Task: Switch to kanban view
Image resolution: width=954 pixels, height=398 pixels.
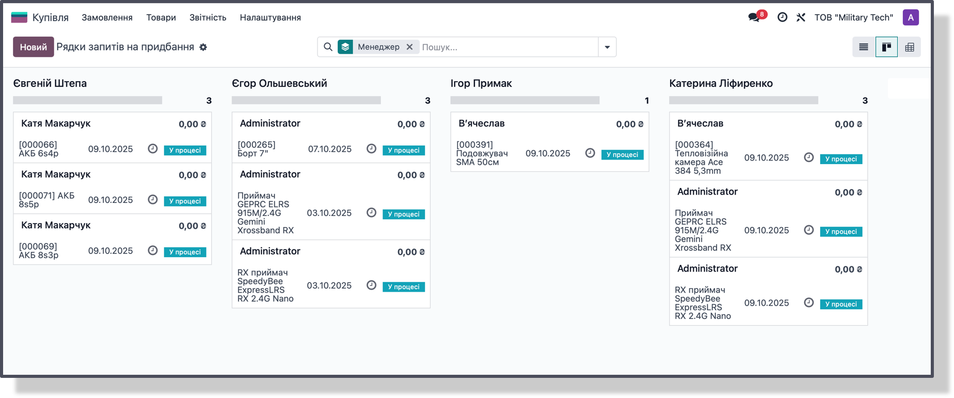Action: (886, 47)
